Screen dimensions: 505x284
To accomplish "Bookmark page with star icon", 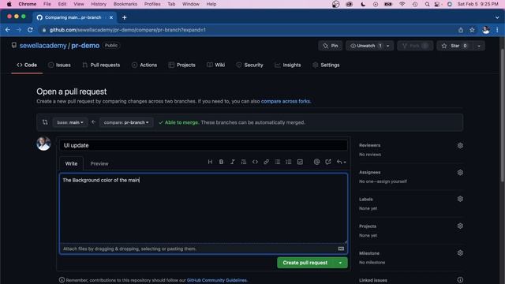I will [x=472, y=30].
